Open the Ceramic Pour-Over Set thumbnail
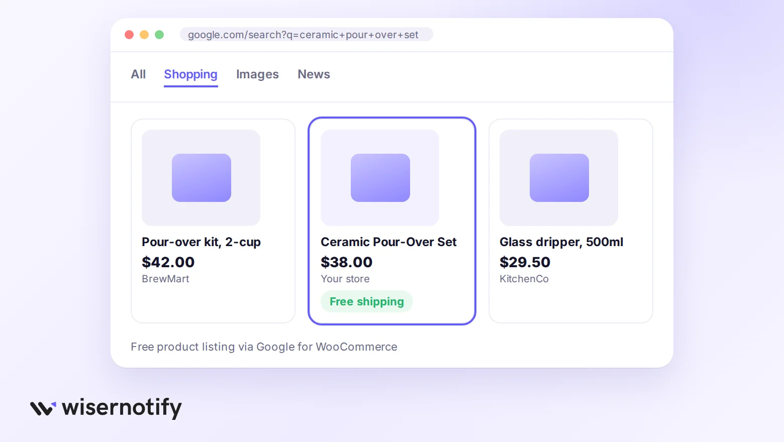The height and width of the screenshot is (442, 784). 380,178
